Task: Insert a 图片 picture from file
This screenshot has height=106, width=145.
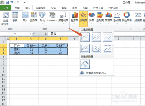Action: coord(25,17)
